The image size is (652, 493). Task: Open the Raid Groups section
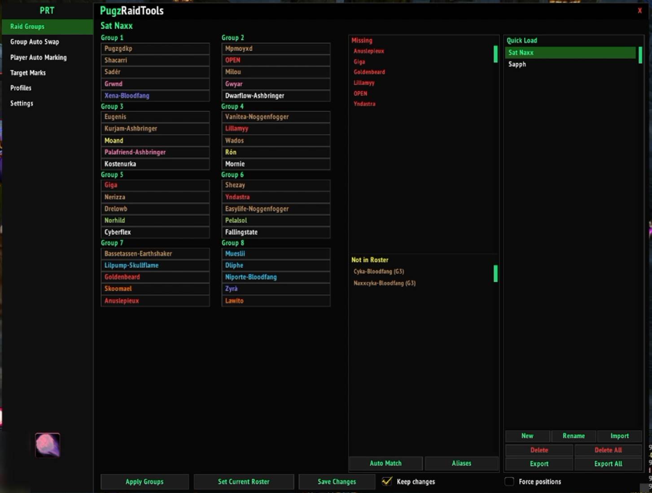[48, 26]
